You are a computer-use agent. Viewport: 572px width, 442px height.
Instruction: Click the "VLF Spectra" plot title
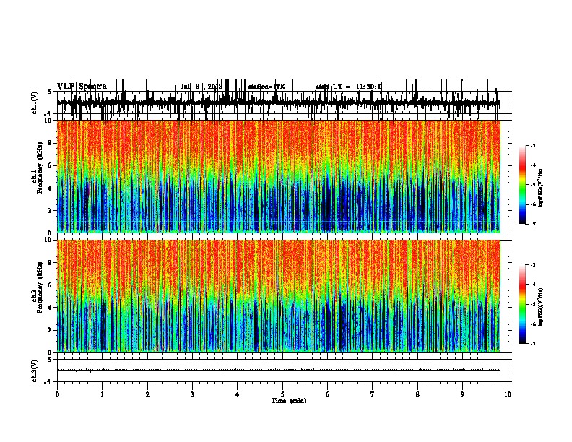(82, 87)
